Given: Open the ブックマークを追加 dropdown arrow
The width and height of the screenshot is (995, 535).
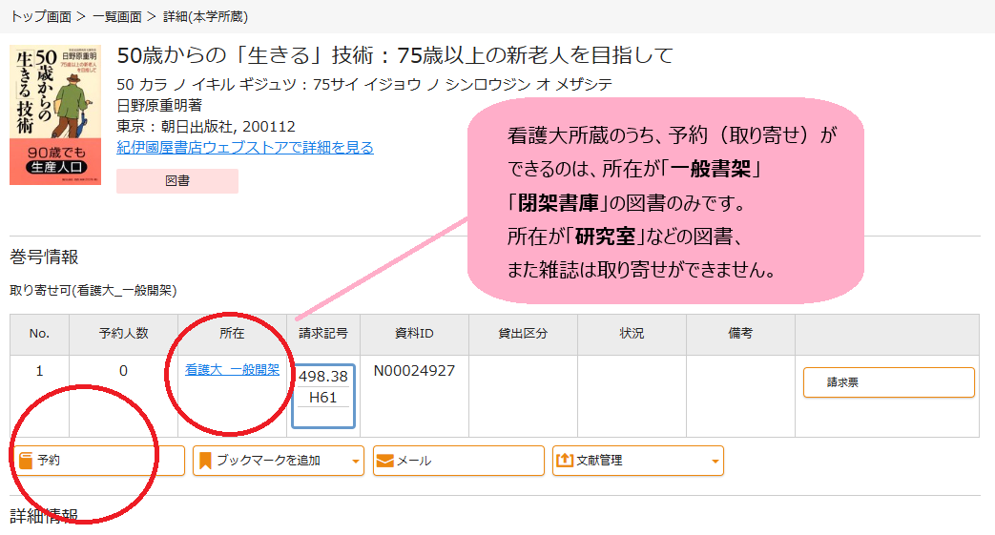Looking at the screenshot, I should tap(355, 462).
